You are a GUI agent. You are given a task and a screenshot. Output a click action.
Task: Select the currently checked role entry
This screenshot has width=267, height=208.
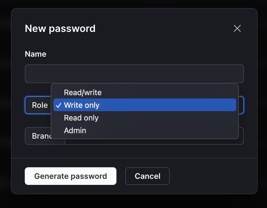click(81, 105)
